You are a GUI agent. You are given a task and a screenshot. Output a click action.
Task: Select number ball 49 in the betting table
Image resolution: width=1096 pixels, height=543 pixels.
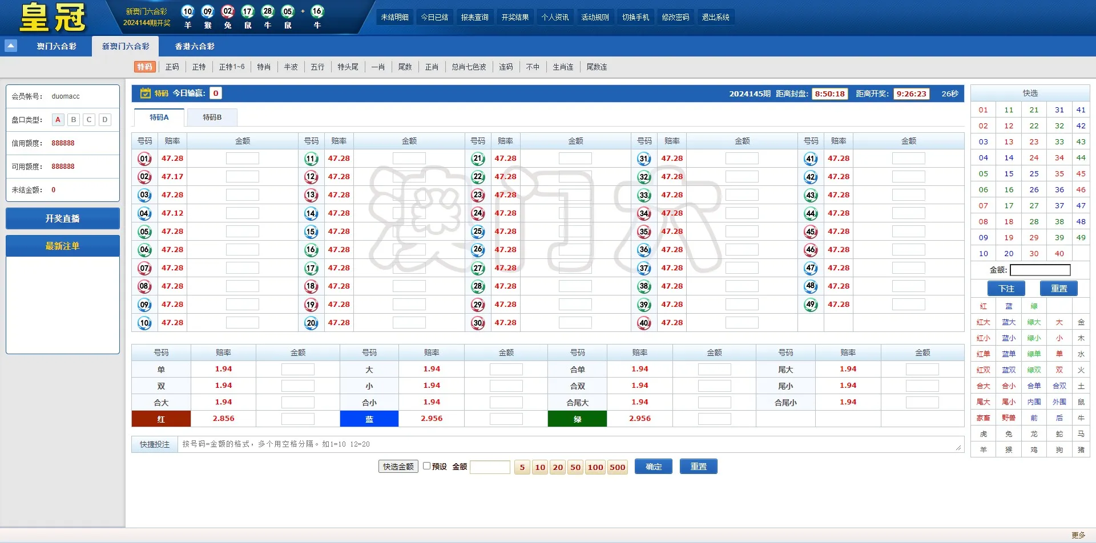point(811,305)
